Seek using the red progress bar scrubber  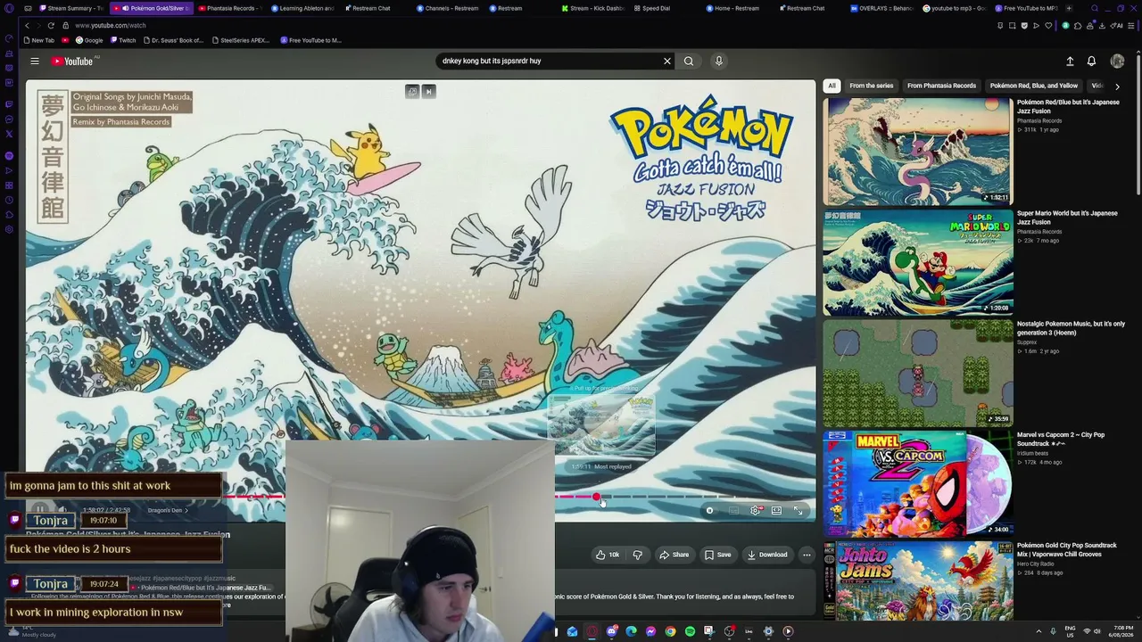(x=596, y=497)
